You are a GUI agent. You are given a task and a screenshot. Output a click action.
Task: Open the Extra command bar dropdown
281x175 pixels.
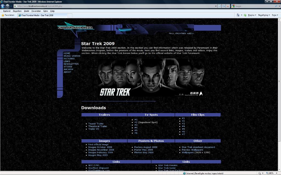click(x=275, y=15)
